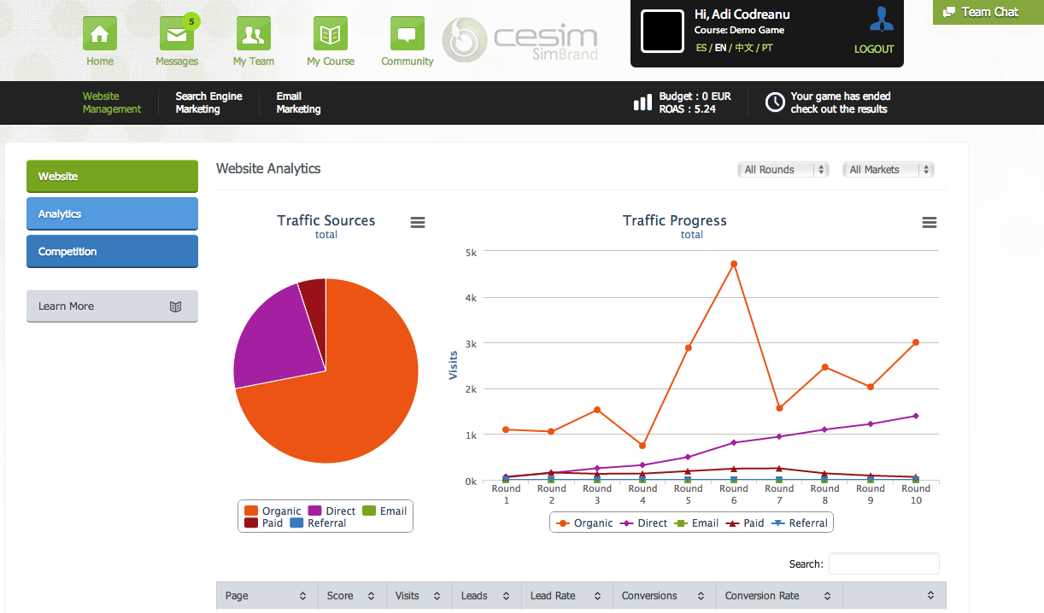Expand the All Markets dropdown
1044x613 pixels.
coord(888,170)
